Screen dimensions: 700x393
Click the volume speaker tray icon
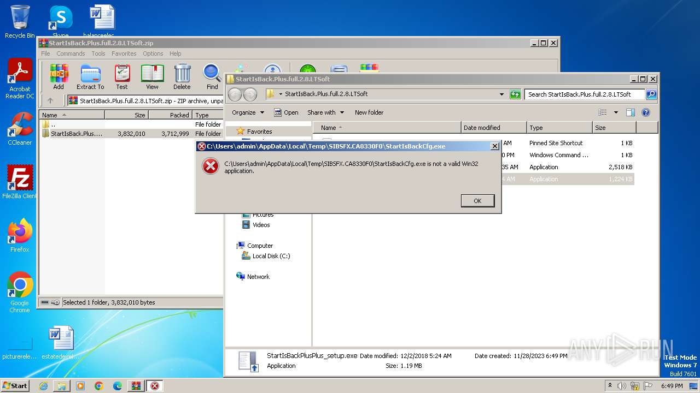(621, 386)
